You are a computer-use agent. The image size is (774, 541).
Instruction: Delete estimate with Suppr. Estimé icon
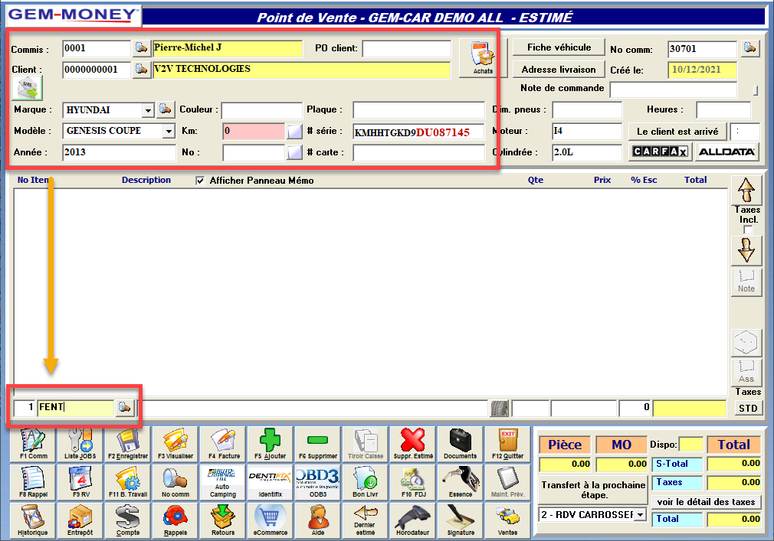click(412, 444)
